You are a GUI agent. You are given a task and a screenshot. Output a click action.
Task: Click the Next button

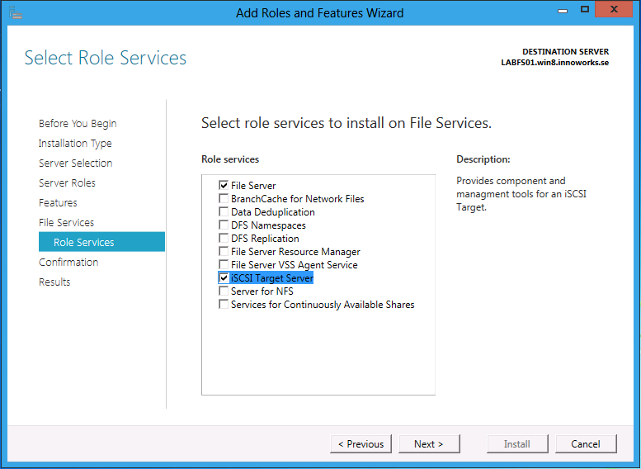429,443
